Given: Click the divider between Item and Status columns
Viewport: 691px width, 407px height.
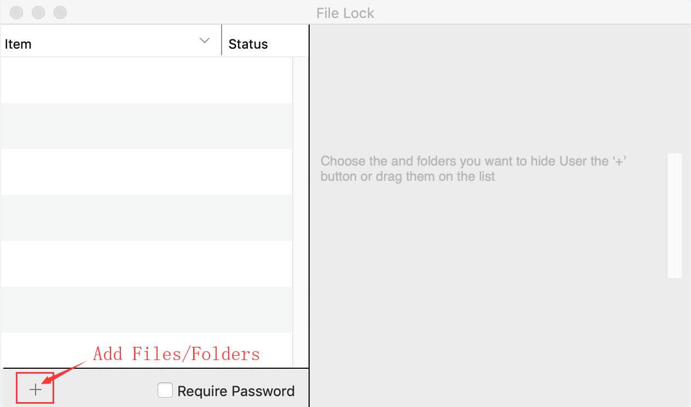Looking at the screenshot, I should coord(222,40).
